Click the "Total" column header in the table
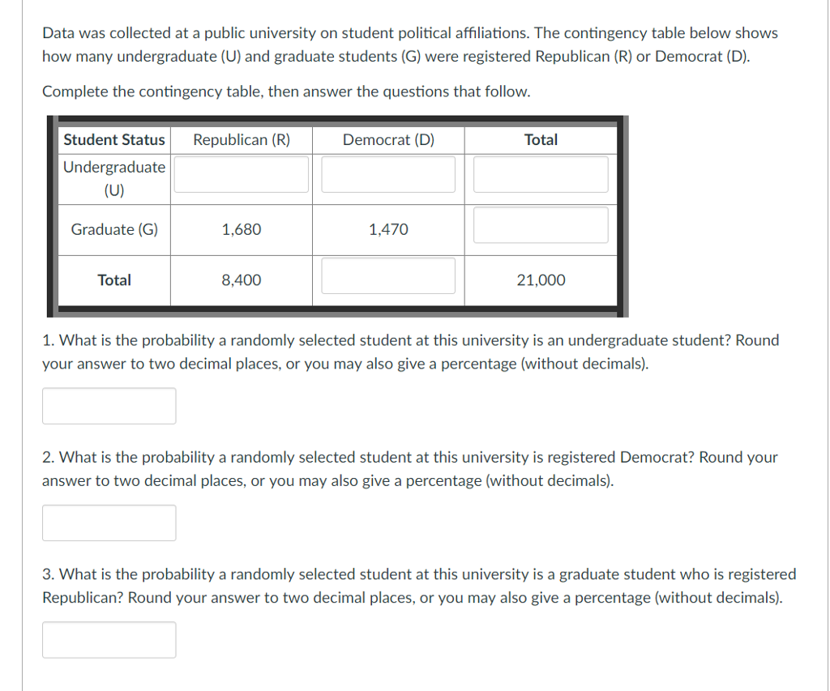 click(x=541, y=140)
